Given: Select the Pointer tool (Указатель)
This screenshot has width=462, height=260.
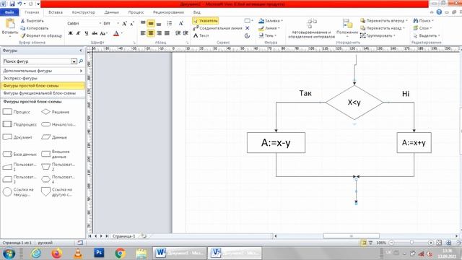Looking at the screenshot, I should (x=205, y=21).
